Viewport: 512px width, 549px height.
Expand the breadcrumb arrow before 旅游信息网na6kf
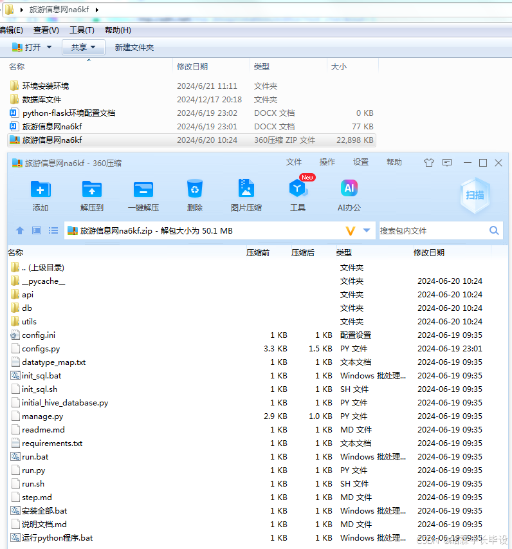[22, 10]
